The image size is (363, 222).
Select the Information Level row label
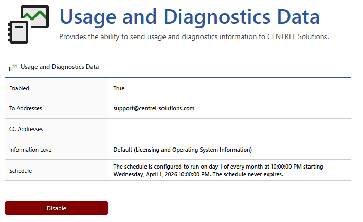tap(31, 150)
